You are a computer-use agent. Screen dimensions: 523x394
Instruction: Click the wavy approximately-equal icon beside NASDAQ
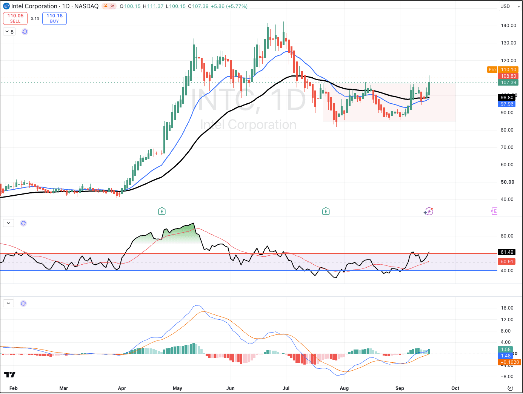click(x=112, y=6)
